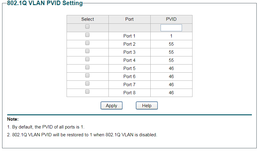Image resolution: width=260 pixels, height=154 pixels.
Task: Tick the Port 8 checkbox
Action: 87,92
